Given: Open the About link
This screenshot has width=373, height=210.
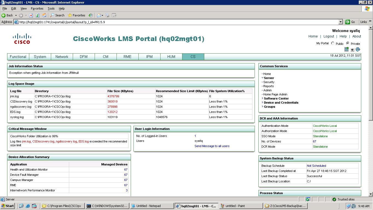Looking at the screenshot, I should tap(357, 36).
